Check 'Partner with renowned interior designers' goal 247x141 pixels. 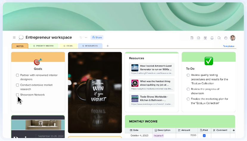click(18, 75)
